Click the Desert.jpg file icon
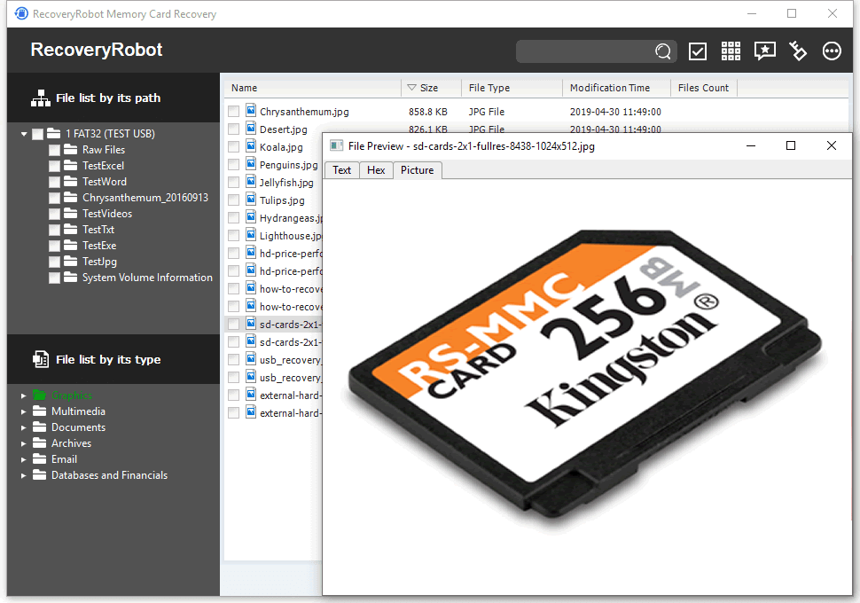Viewport: 860px width, 603px height. pos(251,129)
